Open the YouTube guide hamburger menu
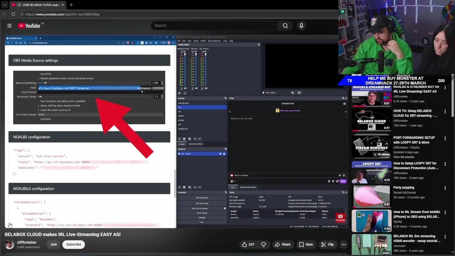The image size is (455, 256). 10,26
